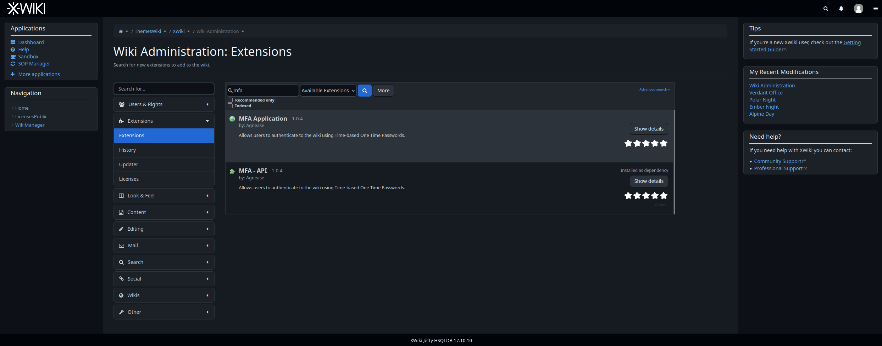Select the Updater submenu item

[164, 165]
